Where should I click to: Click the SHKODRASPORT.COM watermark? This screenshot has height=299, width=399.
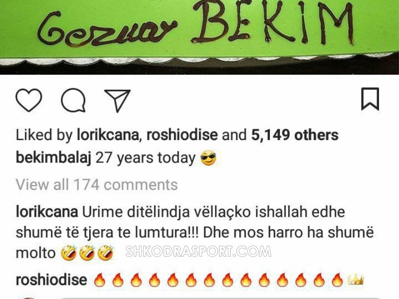click(199, 251)
